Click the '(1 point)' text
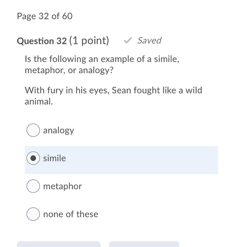 click(x=89, y=41)
